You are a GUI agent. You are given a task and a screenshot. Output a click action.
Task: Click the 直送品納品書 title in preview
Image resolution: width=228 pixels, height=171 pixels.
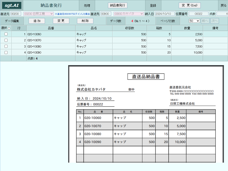coord(146,76)
